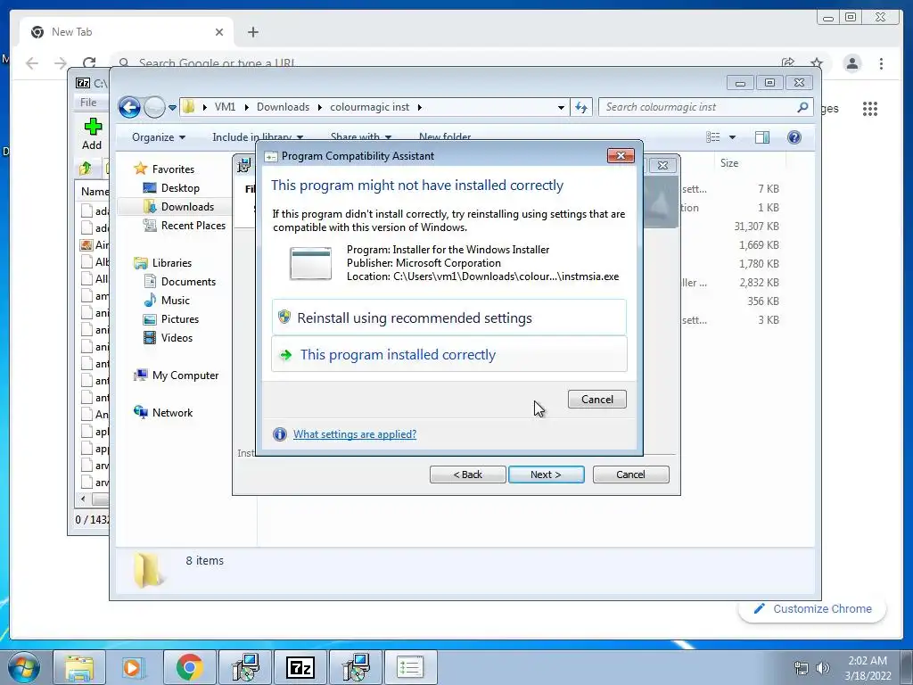The width and height of the screenshot is (913, 685).
Task: Open Google apps grid
Action: pos(870,109)
